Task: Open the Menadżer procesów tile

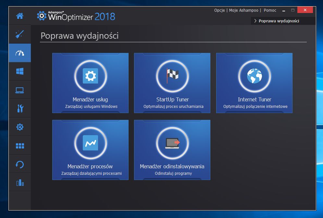Action: coord(91,150)
